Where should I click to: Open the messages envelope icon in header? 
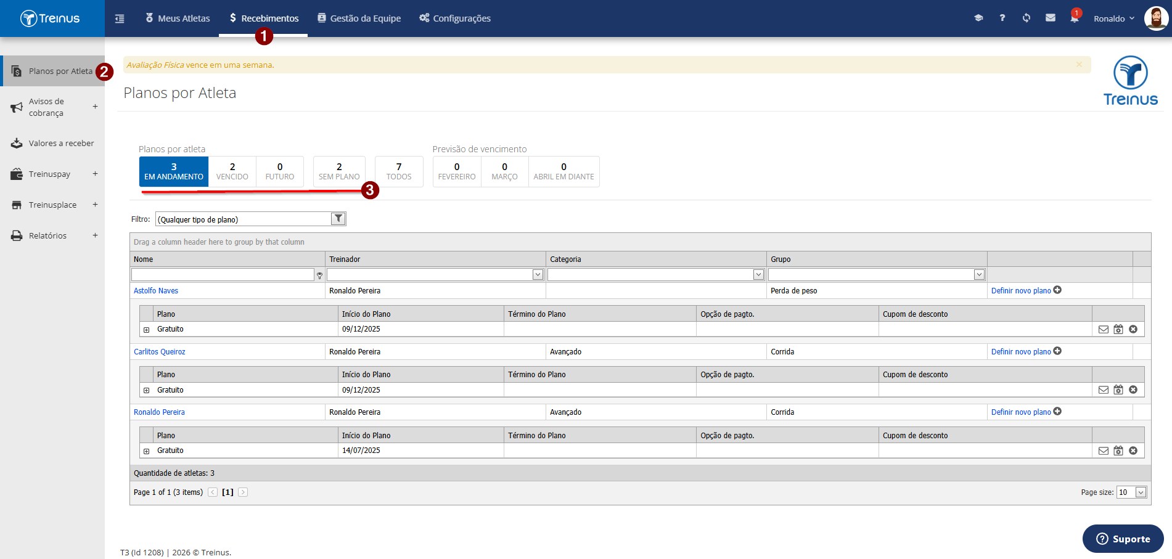pyautogui.click(x=1051, y=18)
